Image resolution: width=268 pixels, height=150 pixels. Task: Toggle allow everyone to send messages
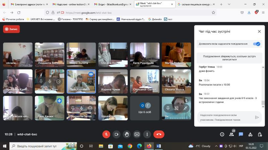(x=257, y=44)
